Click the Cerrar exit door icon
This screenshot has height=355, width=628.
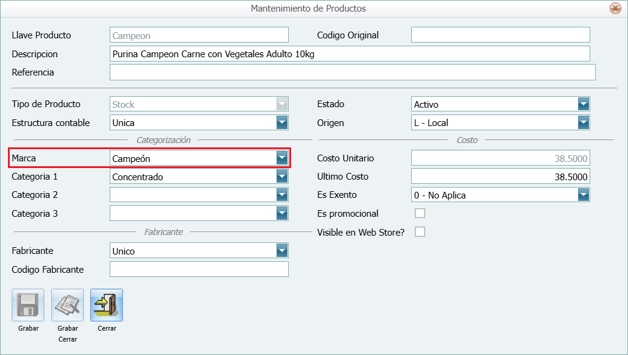coord(107,305)
